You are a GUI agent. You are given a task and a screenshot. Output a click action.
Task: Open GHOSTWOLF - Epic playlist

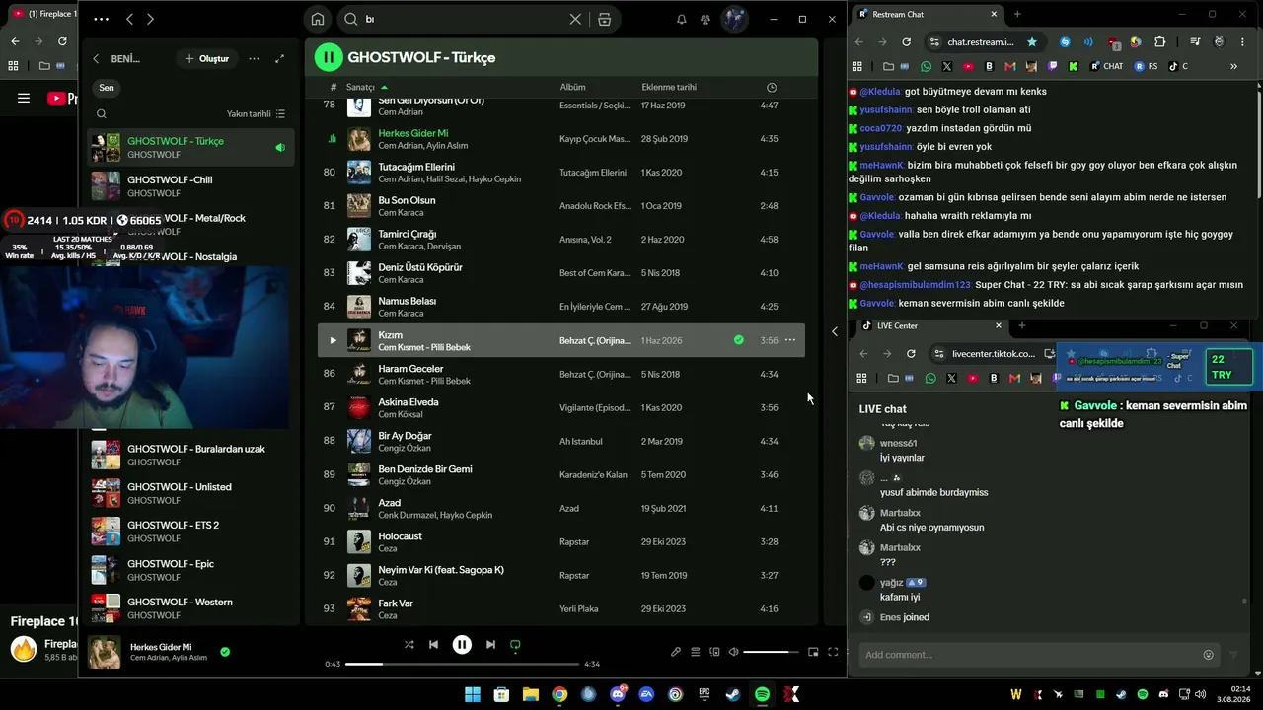click(191, 570)
